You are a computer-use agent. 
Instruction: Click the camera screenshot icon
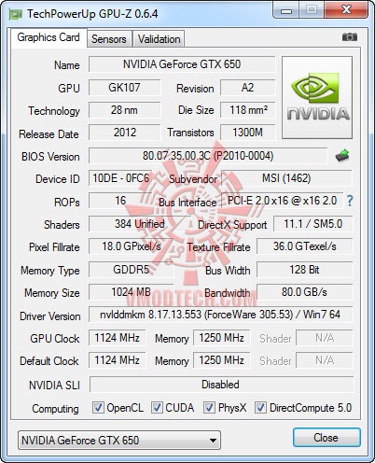[350, 37]
